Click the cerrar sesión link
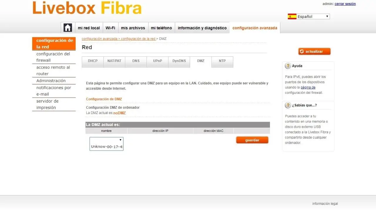Image resolution: width=376 pixels, height=211 pixels. [345, 4]
